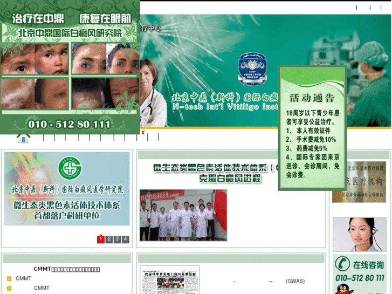Click the popup phone number 010 - 512 80 111
Screen dimensions: 392x294
coord(69,124)
